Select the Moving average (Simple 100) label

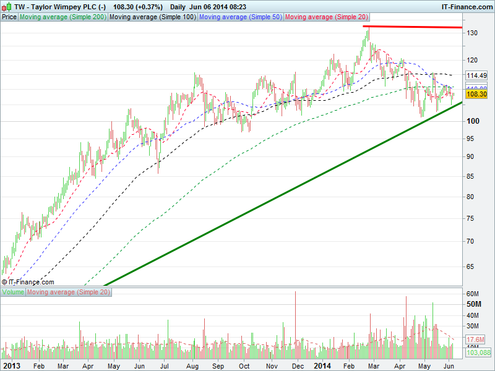coord(153,17)
